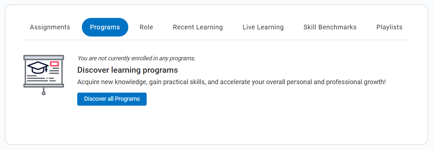Click the pull ring below the projector screen
Screen dimensions: 434x150
point(44,93)
